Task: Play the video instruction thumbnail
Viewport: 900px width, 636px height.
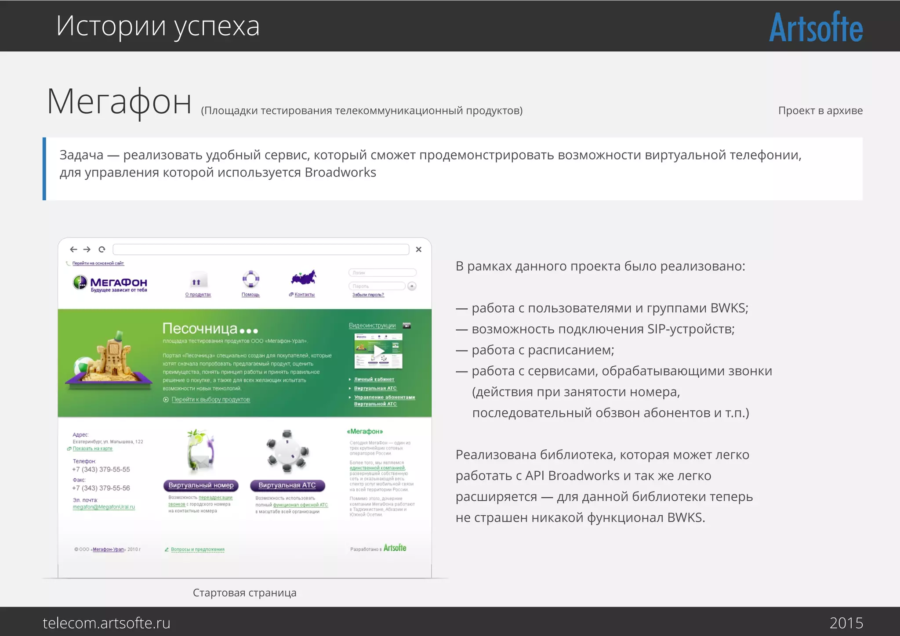Action: click(378, 351)
